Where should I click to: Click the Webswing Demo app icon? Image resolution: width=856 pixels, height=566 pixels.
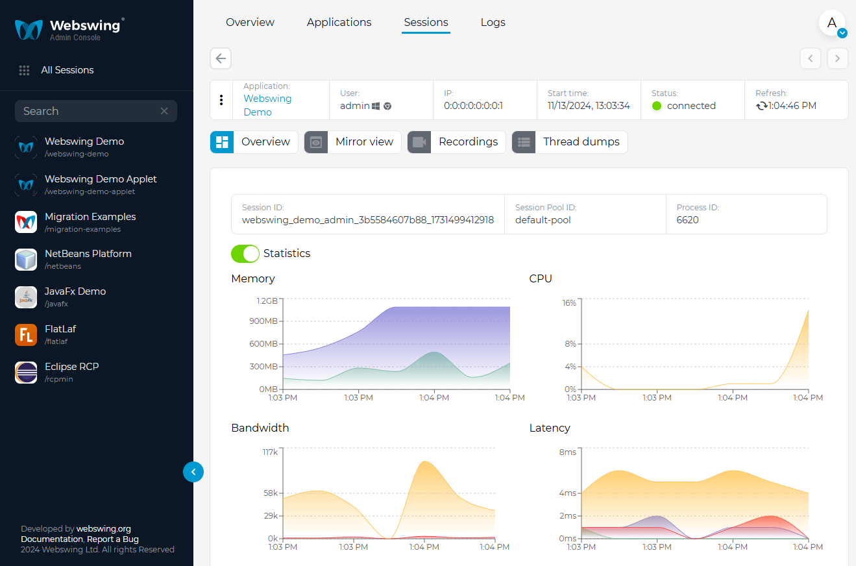click(x=26, y=147)
